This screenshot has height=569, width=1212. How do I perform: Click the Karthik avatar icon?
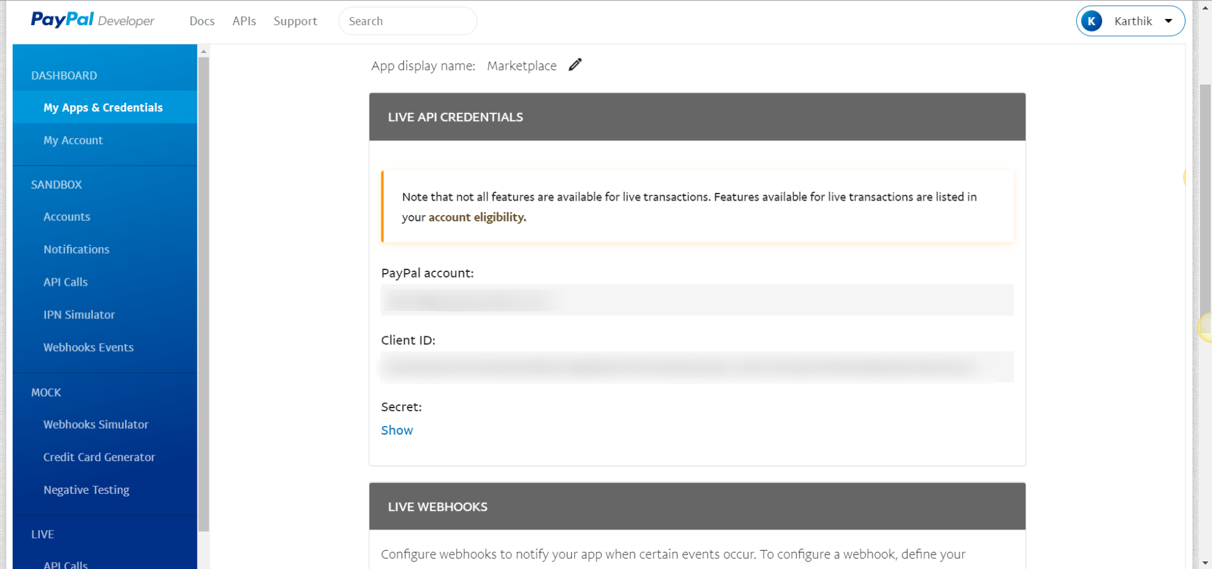pyautogui.click(x=1091, y=21)
